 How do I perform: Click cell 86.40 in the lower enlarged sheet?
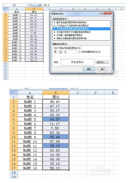tap(56, 102)
